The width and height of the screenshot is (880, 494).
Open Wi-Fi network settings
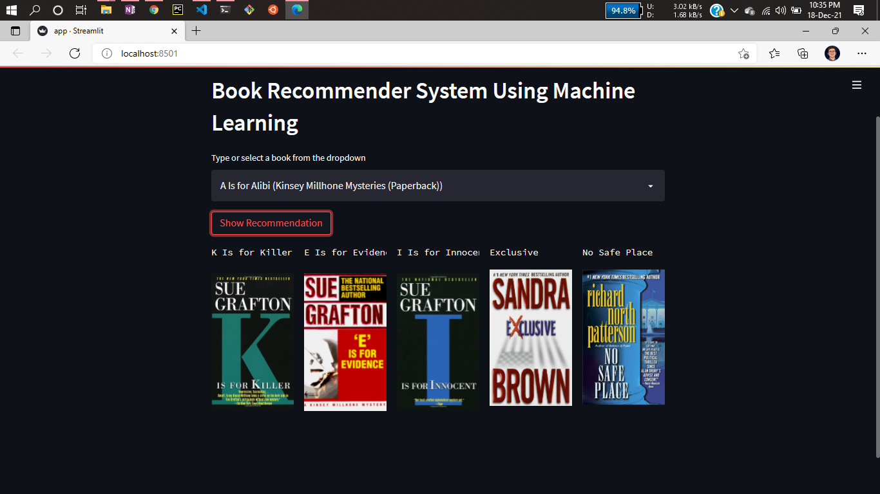766,10
